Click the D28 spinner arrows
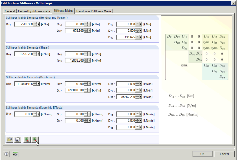 tap(137, 121)
